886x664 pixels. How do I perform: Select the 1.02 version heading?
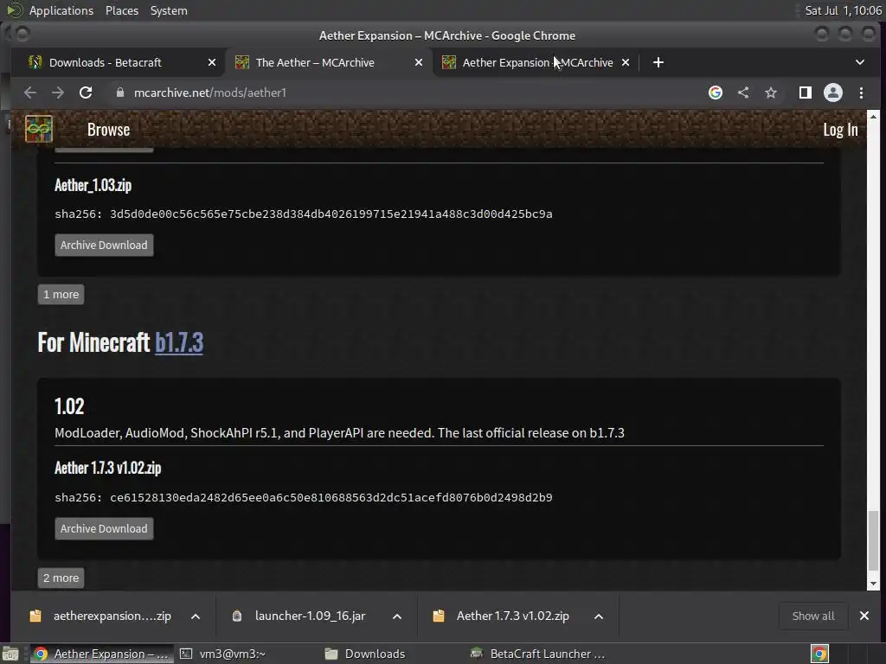(69, 406)
